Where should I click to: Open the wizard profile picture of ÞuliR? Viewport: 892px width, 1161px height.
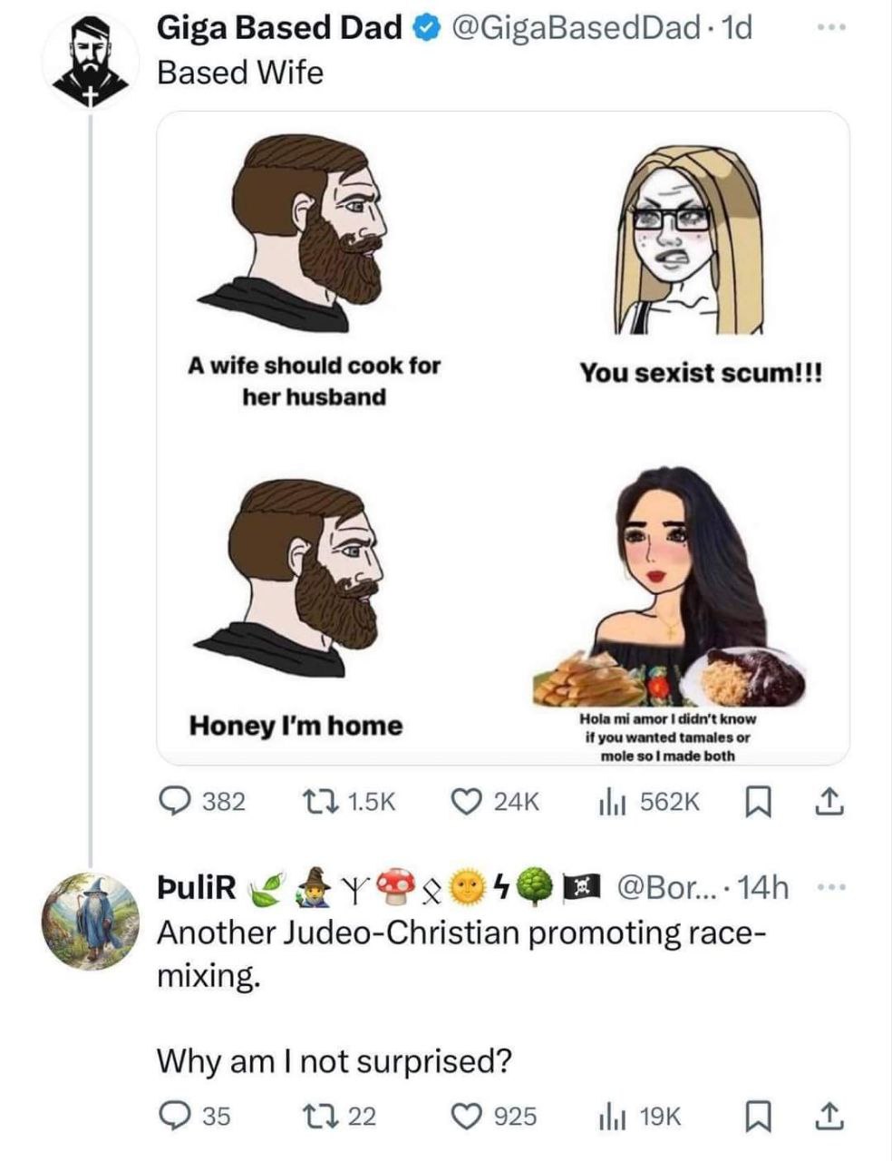pos(88,922)
